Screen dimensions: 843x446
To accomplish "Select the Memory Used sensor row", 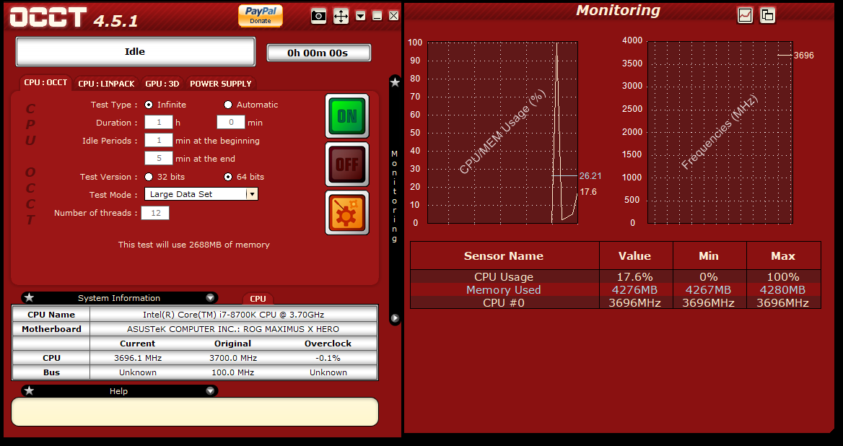I will (x=616, y=289).
